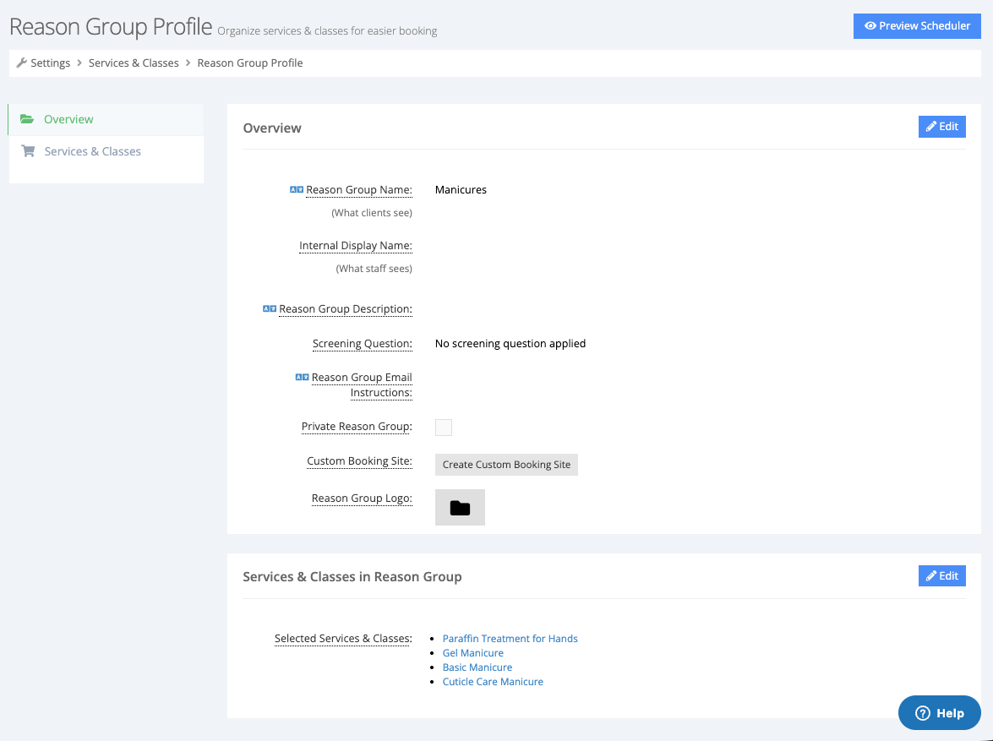
Task: Open Basic Manicure service link
Action: (477, 667)
